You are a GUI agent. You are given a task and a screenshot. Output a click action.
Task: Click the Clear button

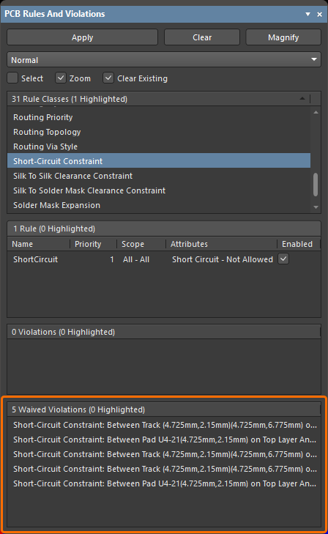(202, 37)
